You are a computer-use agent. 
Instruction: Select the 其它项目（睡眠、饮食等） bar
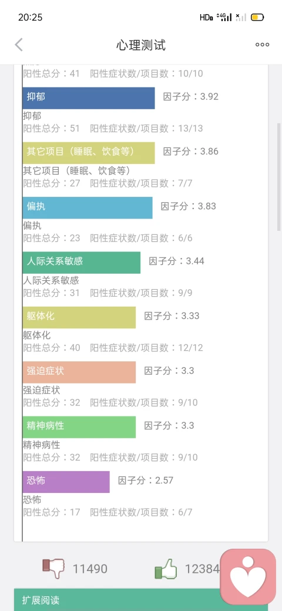click(88, 153)
